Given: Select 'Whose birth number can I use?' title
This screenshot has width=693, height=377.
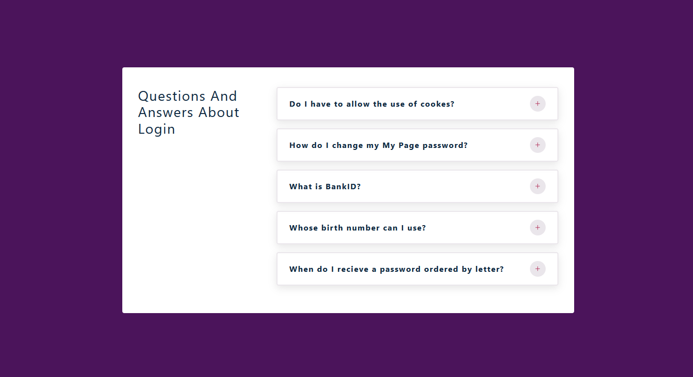Looking at the screenshot, I should point(358,228).
